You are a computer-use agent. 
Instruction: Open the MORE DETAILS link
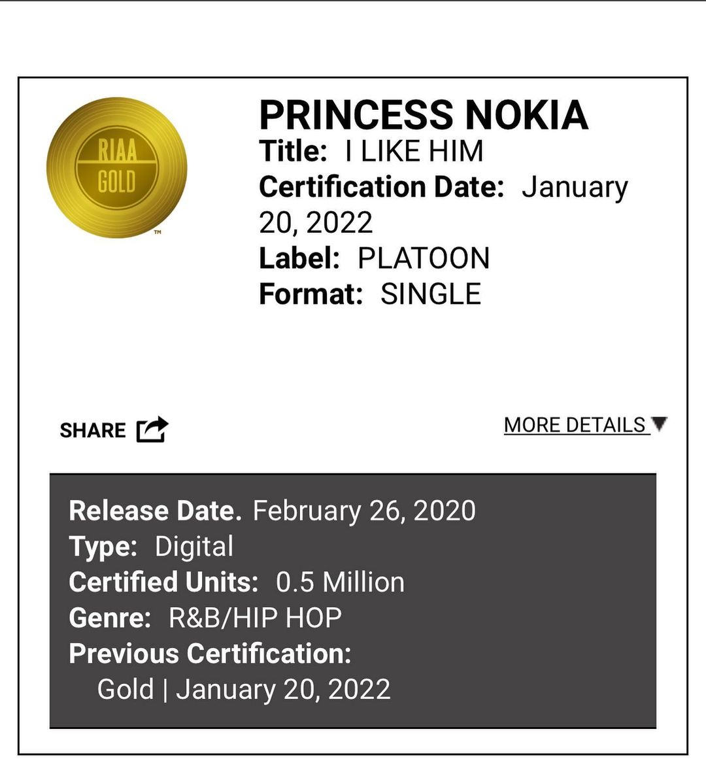coord(575,425)
